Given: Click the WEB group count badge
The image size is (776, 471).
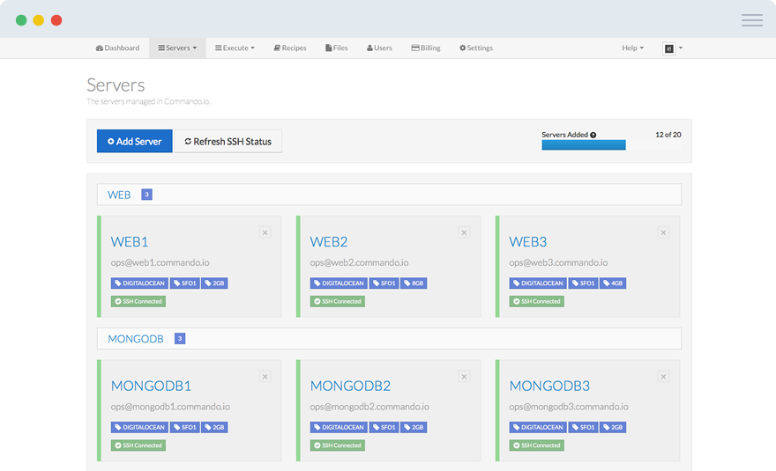Looking at the screenshot, I should click(146, 195).
